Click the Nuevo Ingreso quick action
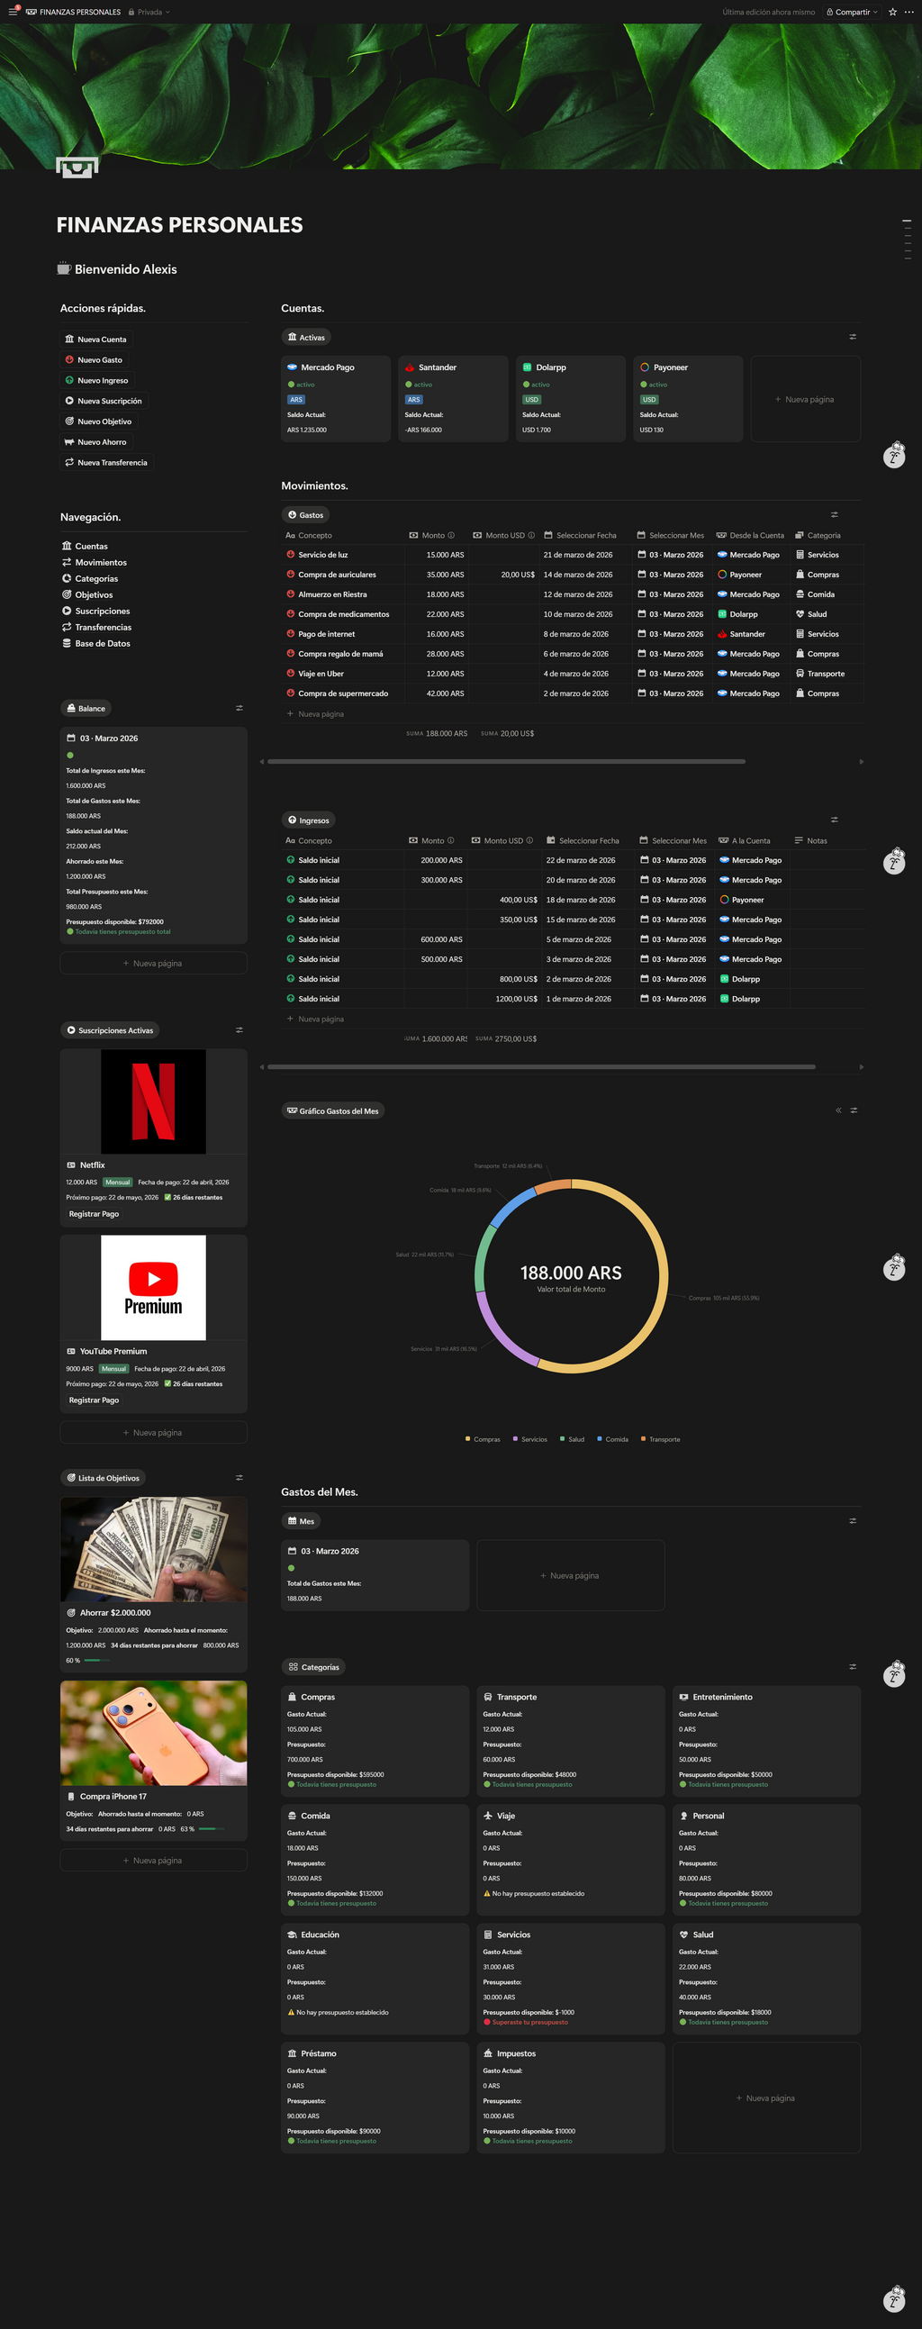 coord(96,381)
